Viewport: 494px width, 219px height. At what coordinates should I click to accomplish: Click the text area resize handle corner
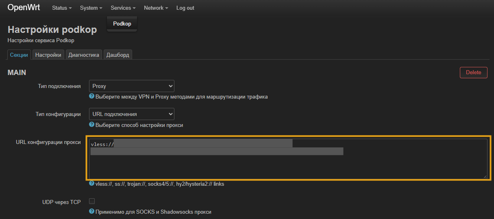(485, 176)
